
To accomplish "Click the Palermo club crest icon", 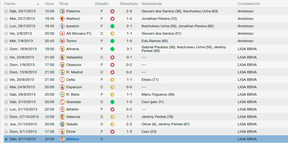I will [62, 11].
